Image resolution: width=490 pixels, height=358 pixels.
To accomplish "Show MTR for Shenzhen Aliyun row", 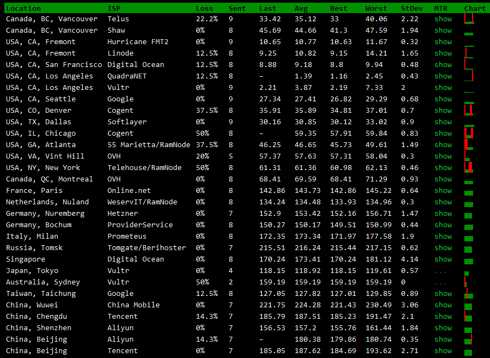I will pyautogui.click(x=443, y=328).
